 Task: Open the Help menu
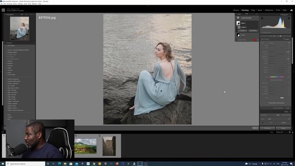coord(40,4)
